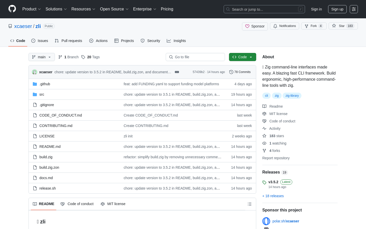Image resolution: width=366 pixels, height=229 pixels.
Task: Expand the Open Source menu
Action: tap(114, 9)
